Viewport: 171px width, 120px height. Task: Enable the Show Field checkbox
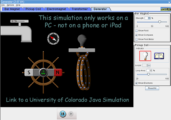[136, 31]
